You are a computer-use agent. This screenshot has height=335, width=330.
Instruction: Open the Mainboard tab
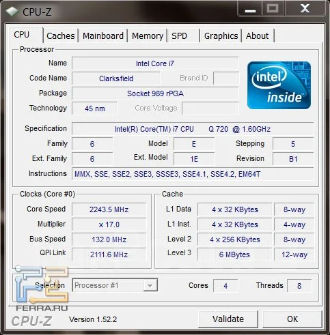coord(103,36)
